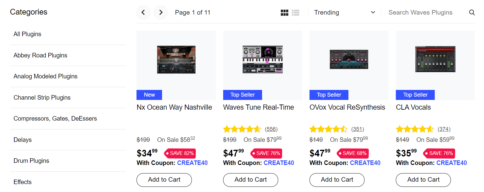Select Compressors, Gates, DeEssers category
The width and height of the screenshot is (484, 192).
55,118
